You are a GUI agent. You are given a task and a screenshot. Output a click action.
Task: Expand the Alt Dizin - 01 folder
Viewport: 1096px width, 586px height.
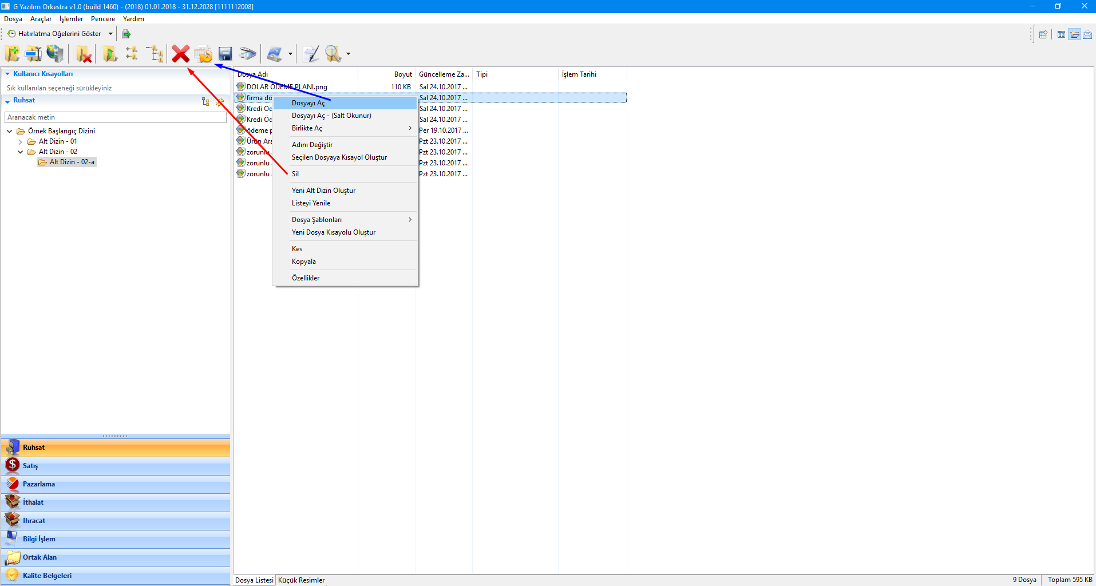click(x=21, y=142)
